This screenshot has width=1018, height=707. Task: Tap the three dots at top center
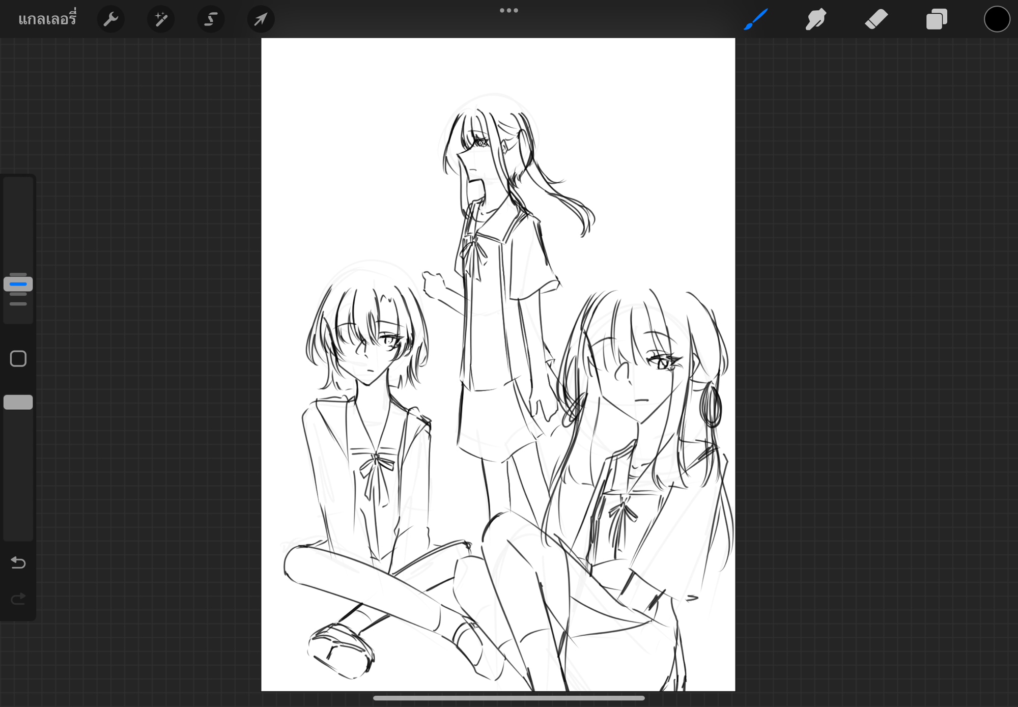tap(508, 10)
